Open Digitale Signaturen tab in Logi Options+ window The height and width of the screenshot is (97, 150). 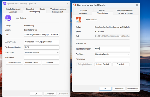(13, 9)
